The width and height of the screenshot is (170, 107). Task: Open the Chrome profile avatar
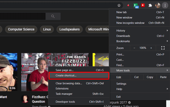pyautogui.click(x=158, y=5)
